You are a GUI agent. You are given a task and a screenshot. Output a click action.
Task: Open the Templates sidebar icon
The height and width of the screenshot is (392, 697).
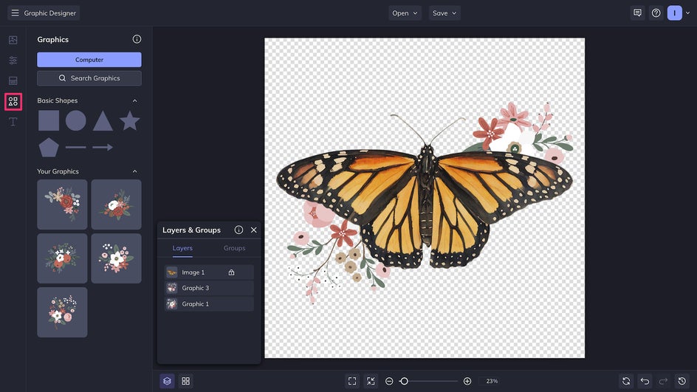(13, 80)
